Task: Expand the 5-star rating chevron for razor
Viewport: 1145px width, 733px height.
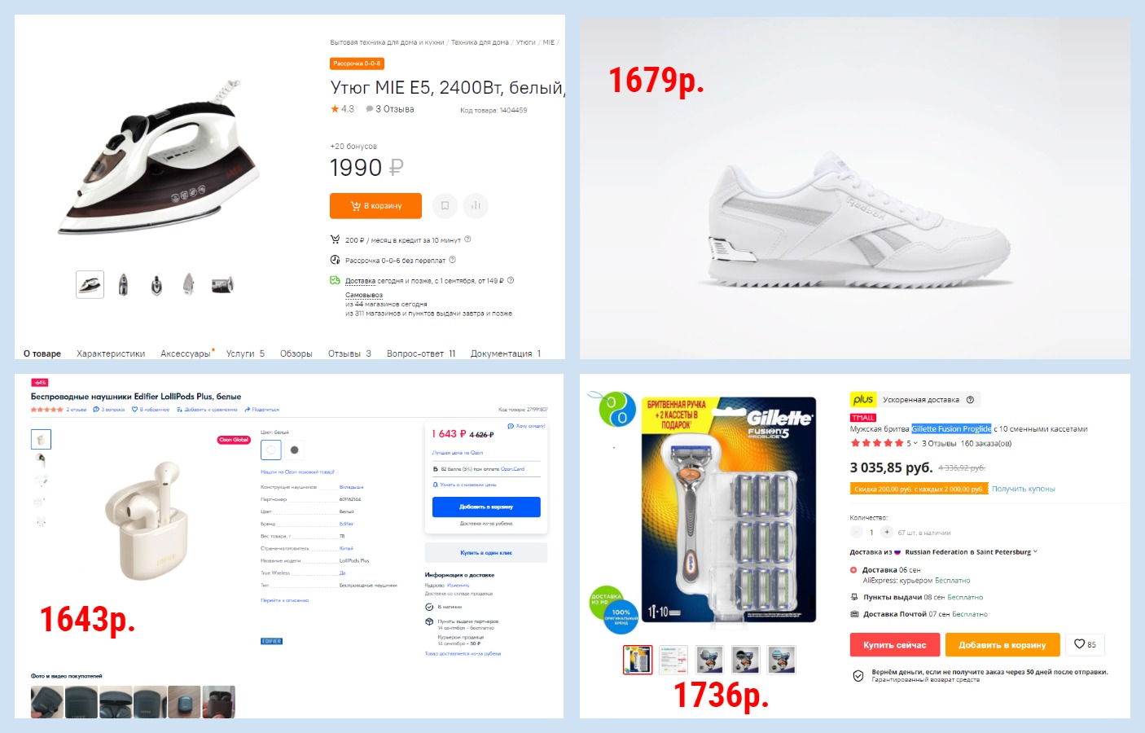Action: point(915,444)
